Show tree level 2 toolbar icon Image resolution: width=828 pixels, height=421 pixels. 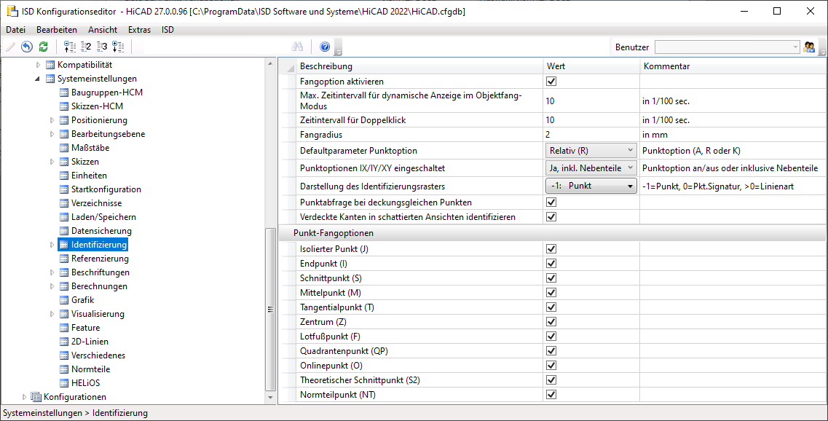pyautogui.click(x=86, y=47)
